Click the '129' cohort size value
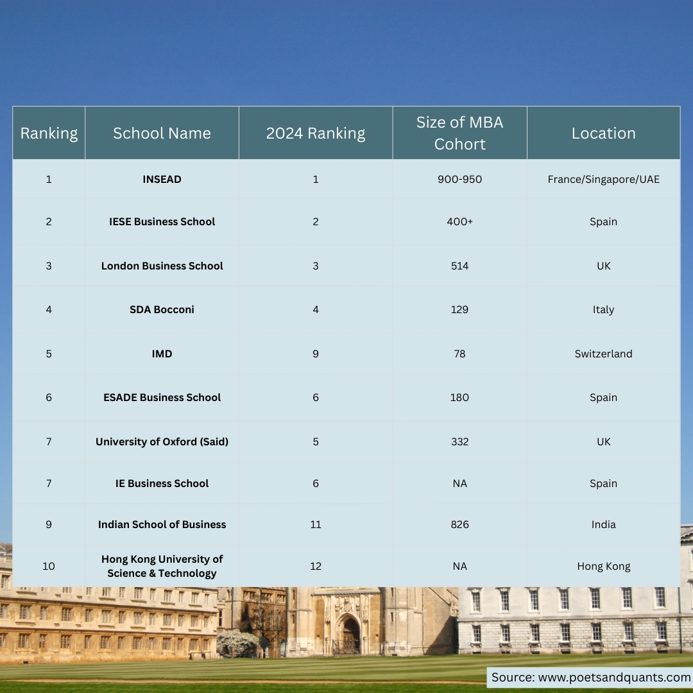 (x=459, y=310)
